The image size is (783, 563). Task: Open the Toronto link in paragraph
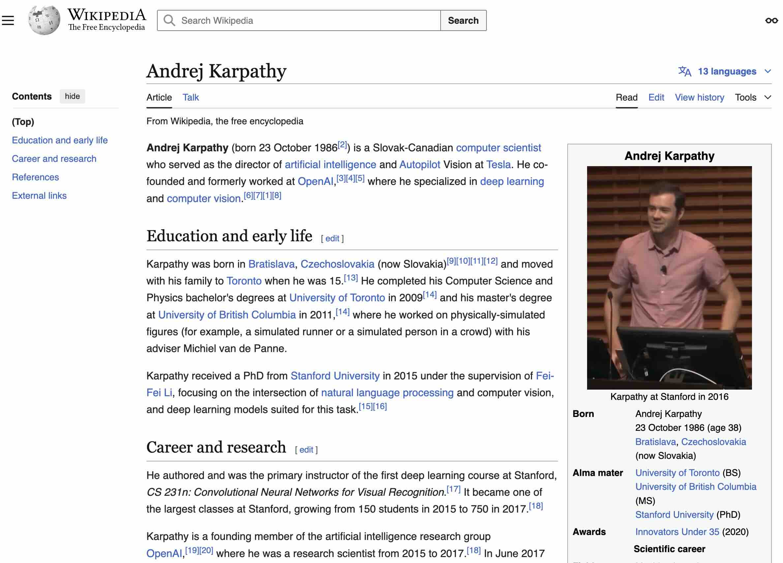coord(244,281)
